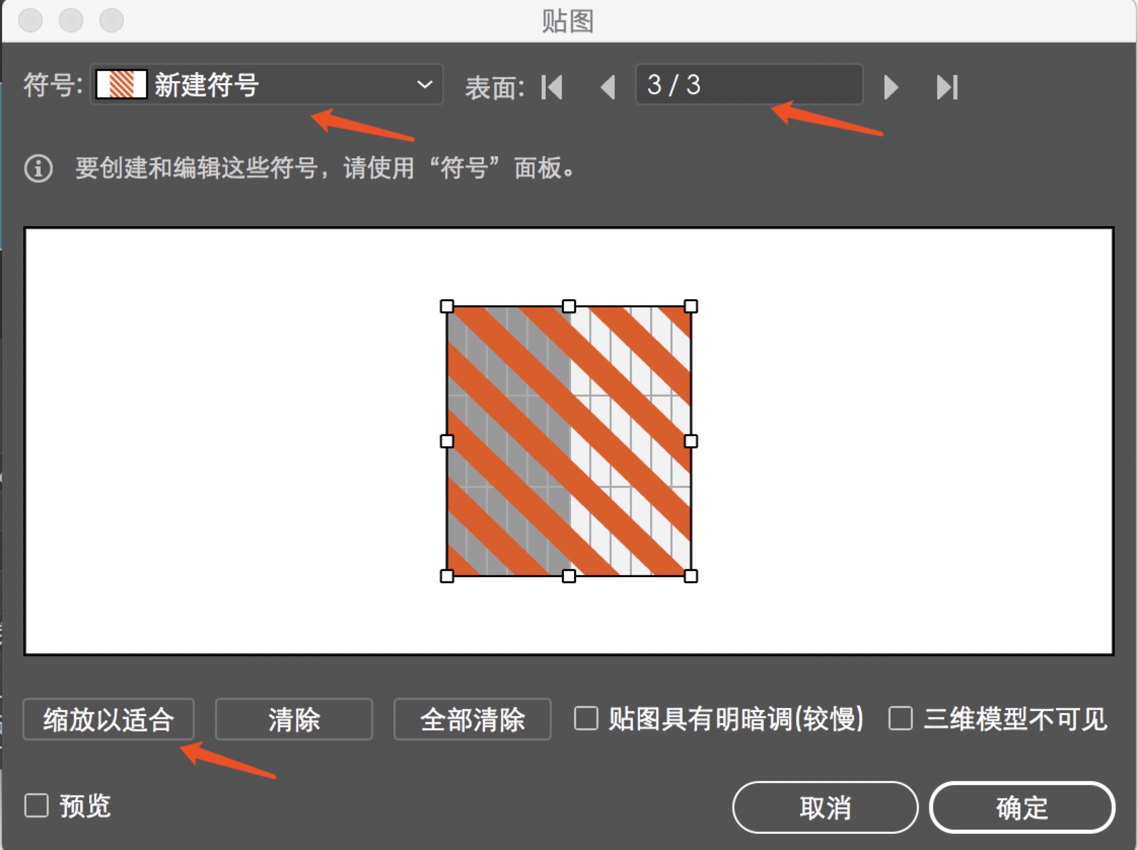This screenshot has height=850, width=1138.
Task: Enable 贴图具有明暗调(较慢) checkbox
Action: (x=586, y=718)
